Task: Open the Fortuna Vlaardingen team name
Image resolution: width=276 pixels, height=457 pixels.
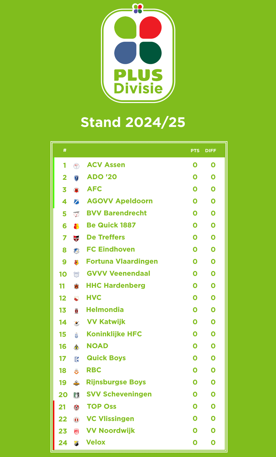Action: click(x=122, y=261)
